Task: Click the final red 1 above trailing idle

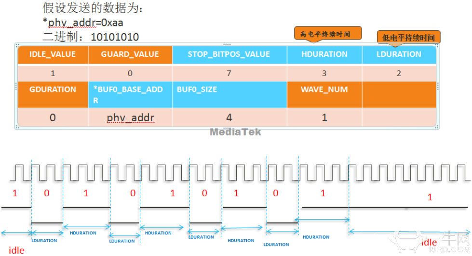Action: 430,197
